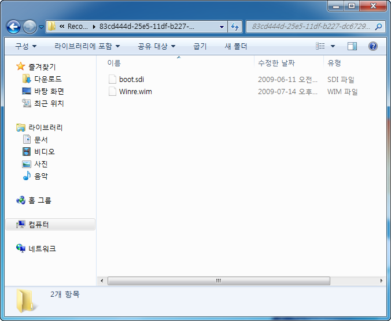Click the 2009-07-14 date cell
Viewport: 391px width, 321px height.
(287, 92)
